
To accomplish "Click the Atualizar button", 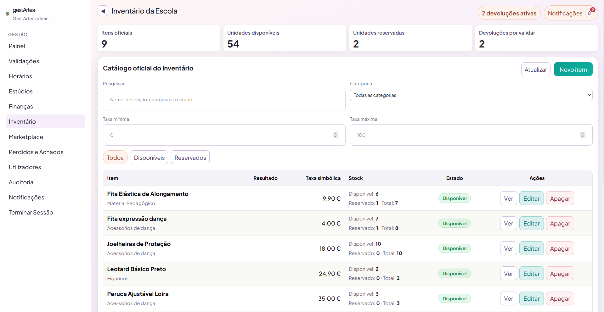I will tap(536, 70).
